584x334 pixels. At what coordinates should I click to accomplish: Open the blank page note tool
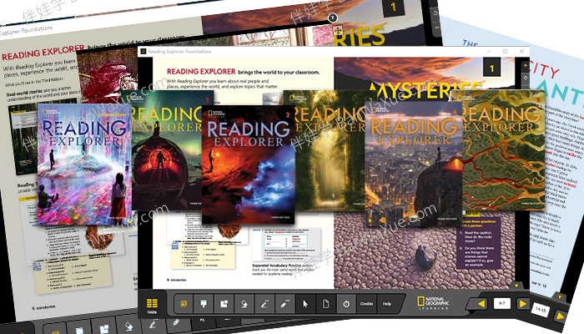point(326,304)
